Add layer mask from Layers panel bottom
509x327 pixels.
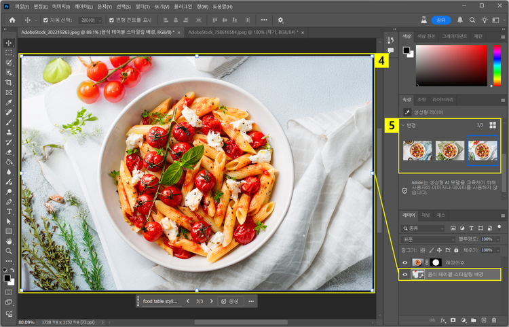click(453, 320)
